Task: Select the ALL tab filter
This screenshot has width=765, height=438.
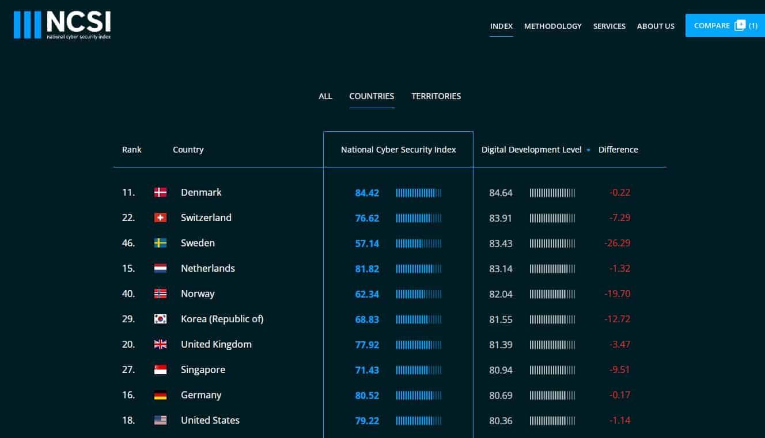Action: click(x=325, y=96)
